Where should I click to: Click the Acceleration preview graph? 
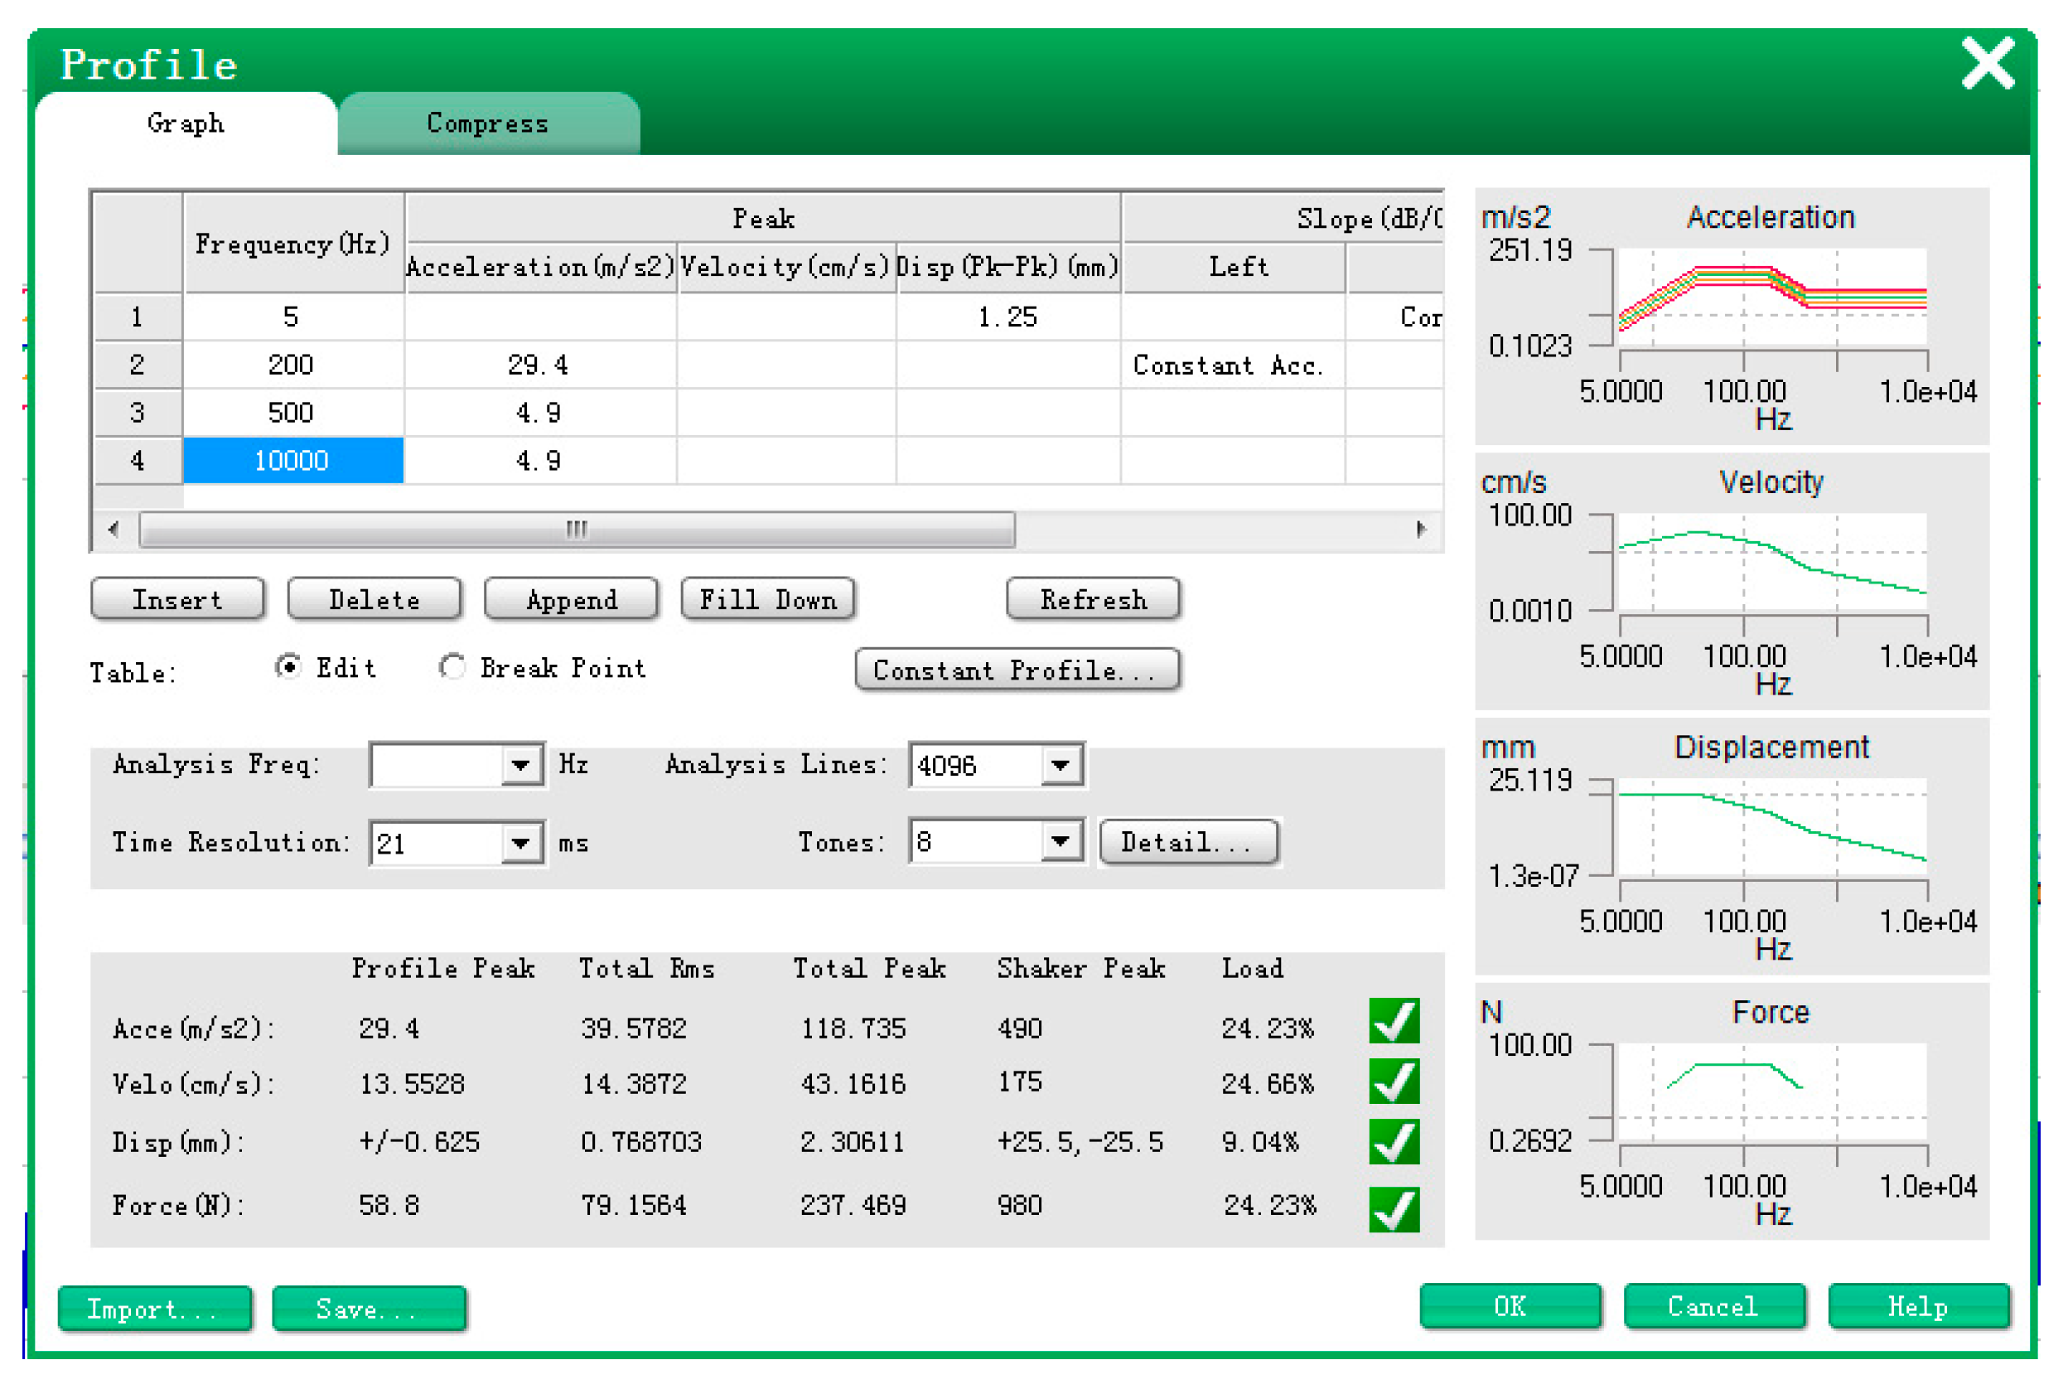pyautogui.click(x=1771, y=296)
